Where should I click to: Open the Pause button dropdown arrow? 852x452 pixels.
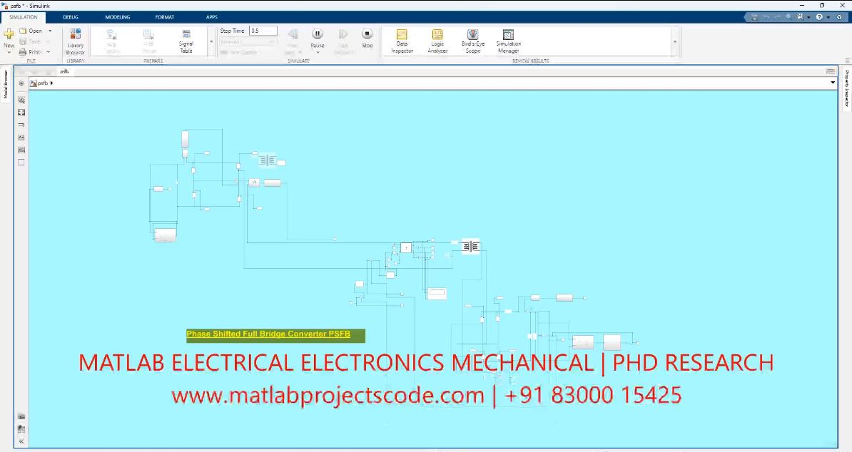[318, 53]
